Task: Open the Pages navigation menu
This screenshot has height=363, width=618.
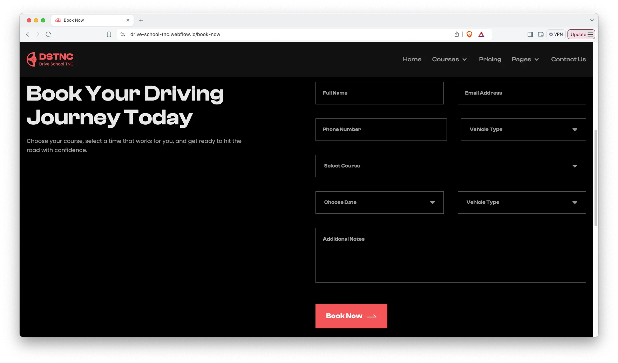Action: coord(525,60)
